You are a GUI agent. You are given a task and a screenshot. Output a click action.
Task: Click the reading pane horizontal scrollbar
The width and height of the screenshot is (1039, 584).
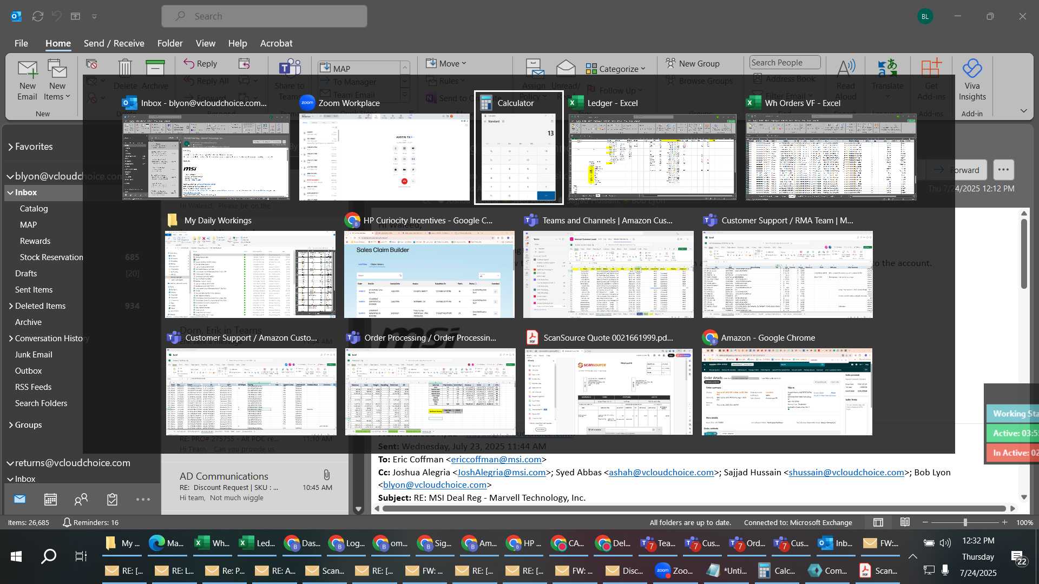[x=694, y=508]
